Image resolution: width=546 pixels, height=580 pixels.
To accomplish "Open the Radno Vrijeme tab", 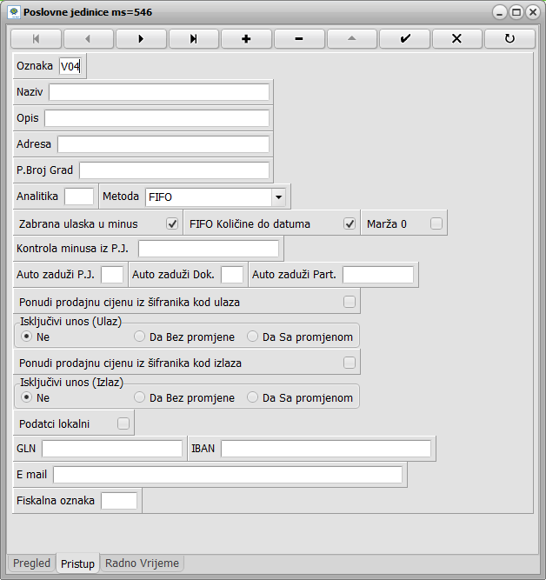I will (x=142, y=563).
